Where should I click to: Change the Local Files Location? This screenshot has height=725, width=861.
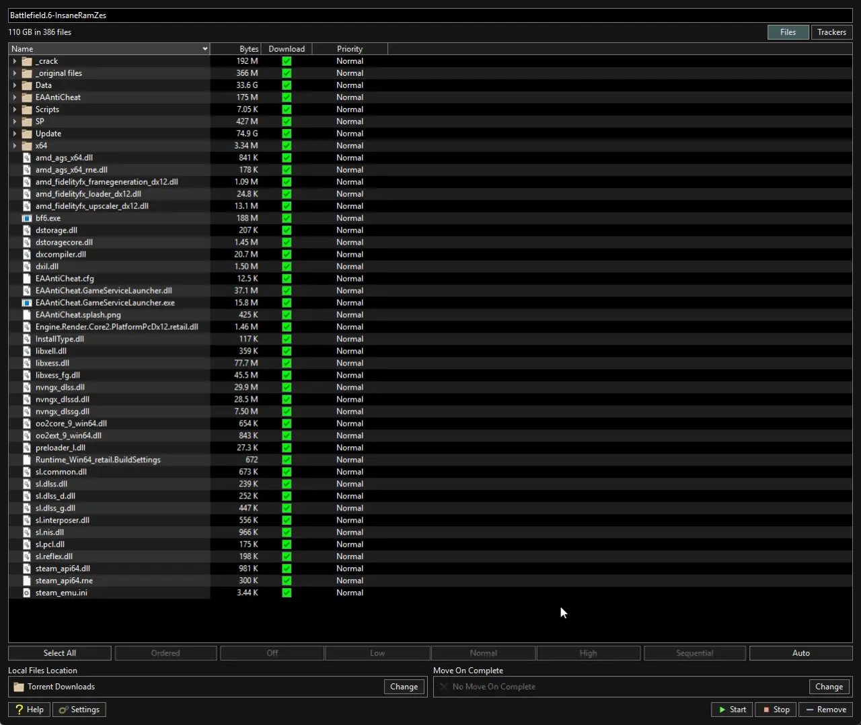pos(404,687)
